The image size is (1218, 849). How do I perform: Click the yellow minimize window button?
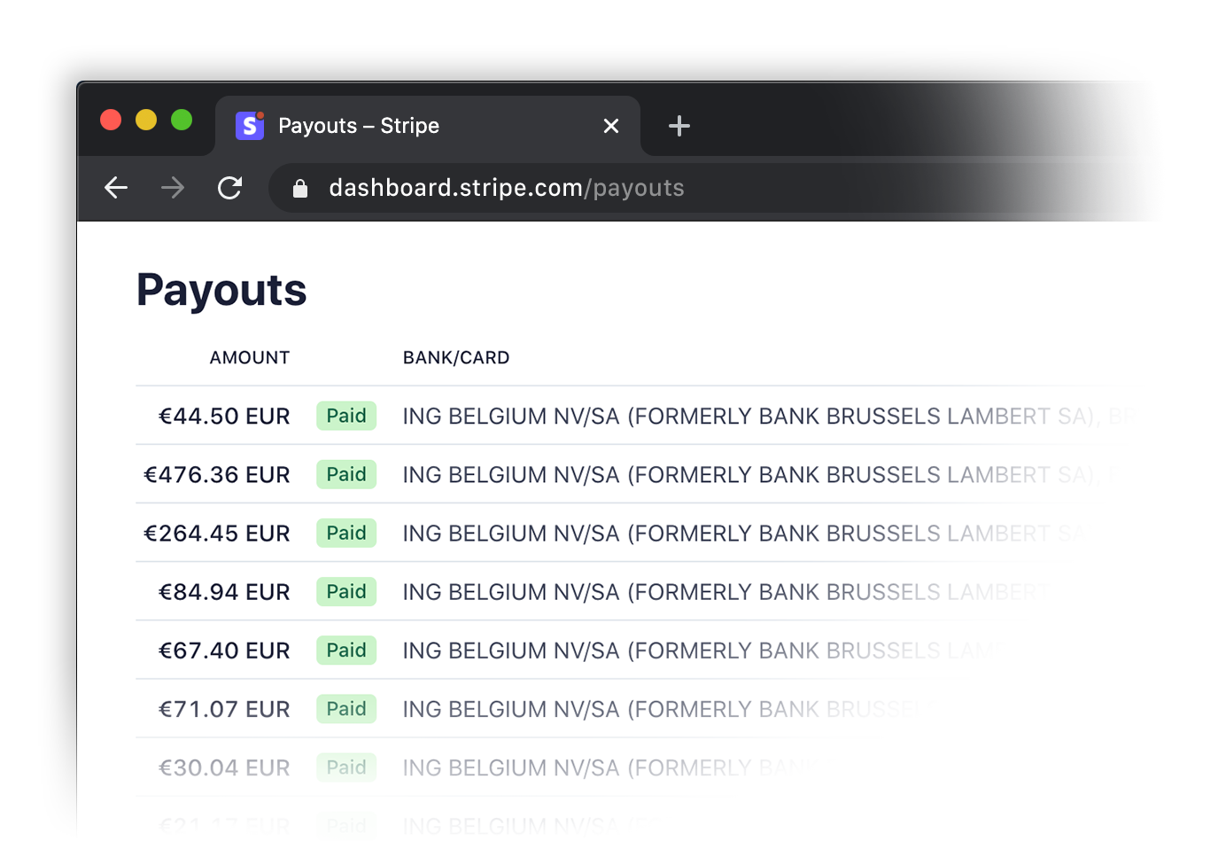pos(146,120)
